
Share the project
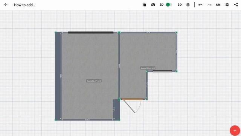point(236,5)
